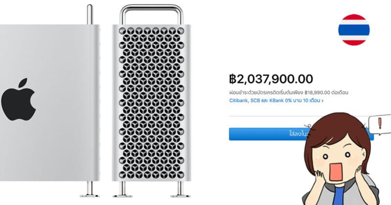Click the black Apple logo on Mac Pro
The height and width of the screenshot is (205, 391).
coord(19,100)
